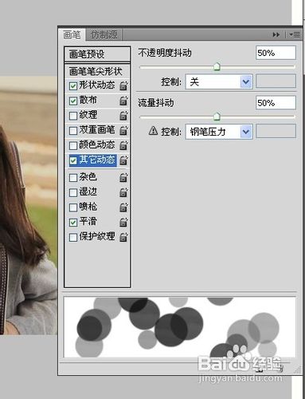
Task: Toggle lock icon for 形状动态
Action: pos(123,85)
